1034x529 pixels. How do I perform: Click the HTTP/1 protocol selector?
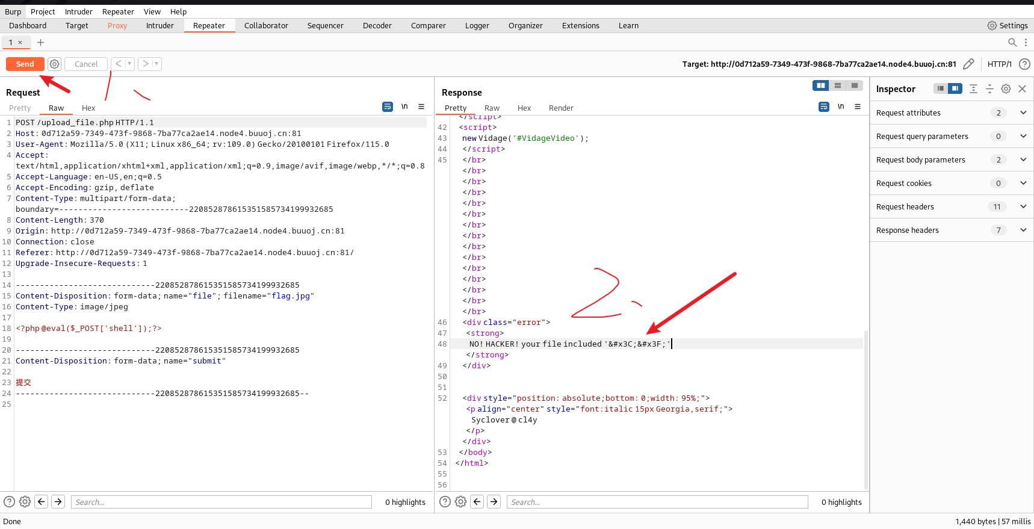point(999,64)
